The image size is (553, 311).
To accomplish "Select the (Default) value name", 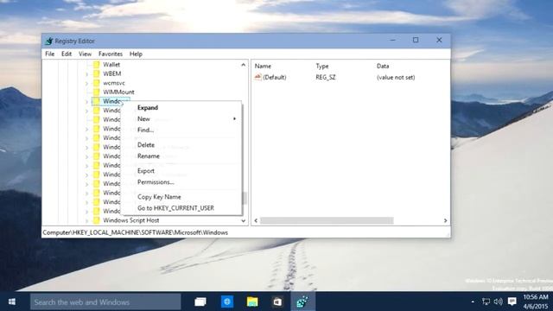I will [275, 77].
